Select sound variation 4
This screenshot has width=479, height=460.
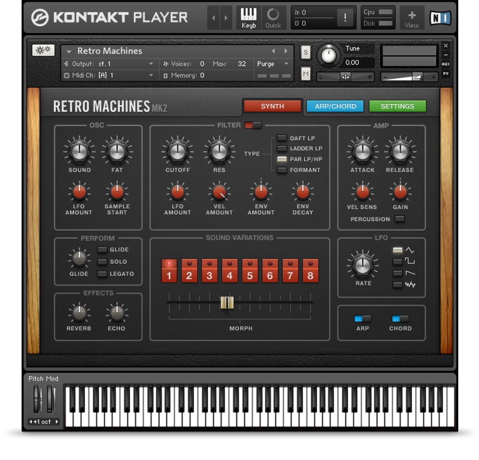[230, 271]
